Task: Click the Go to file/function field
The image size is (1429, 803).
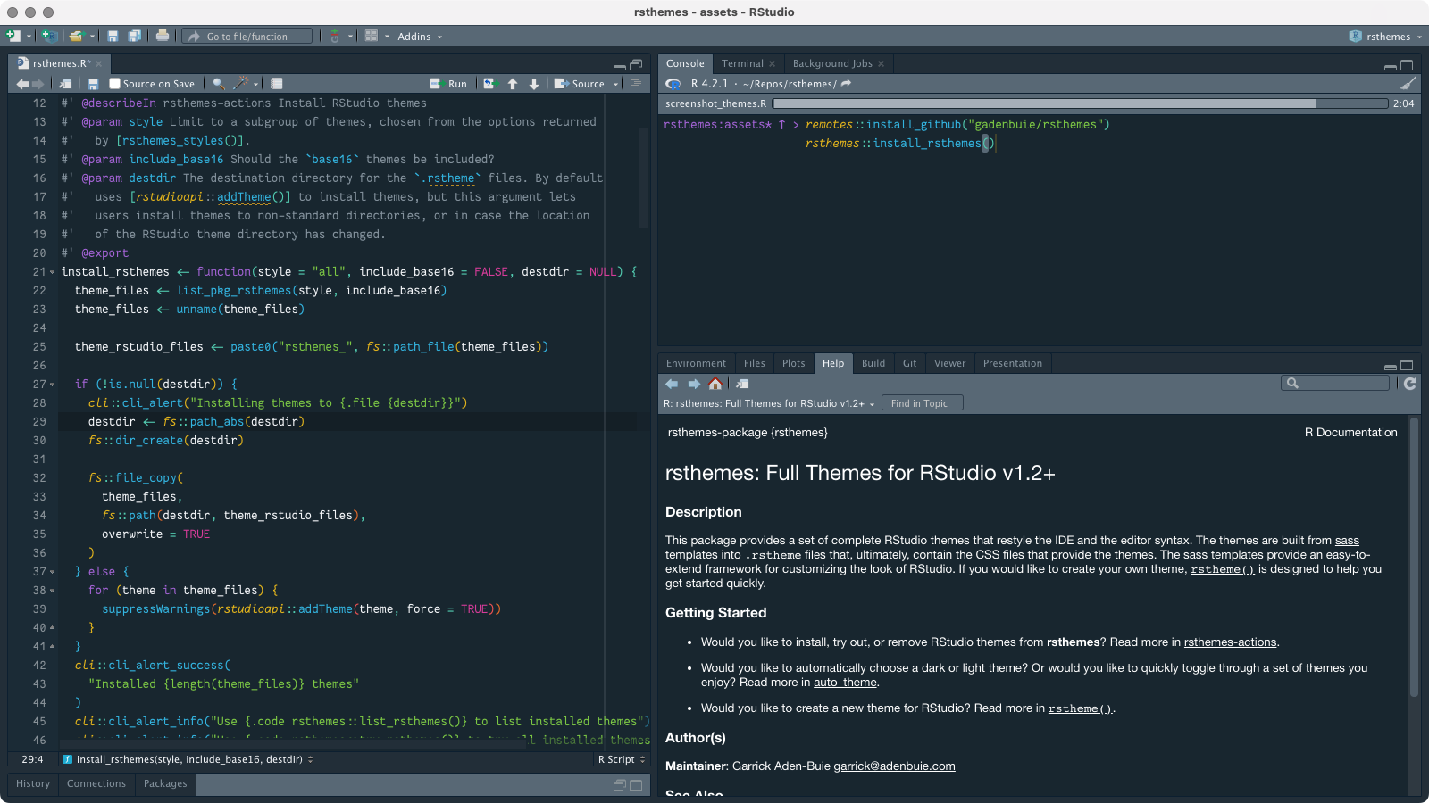Action: (x=248, y=37)
